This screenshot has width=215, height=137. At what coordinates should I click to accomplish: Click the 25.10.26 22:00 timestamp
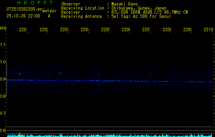pos(23,16)
